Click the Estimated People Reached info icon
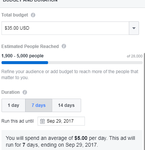 pos(64,46)
